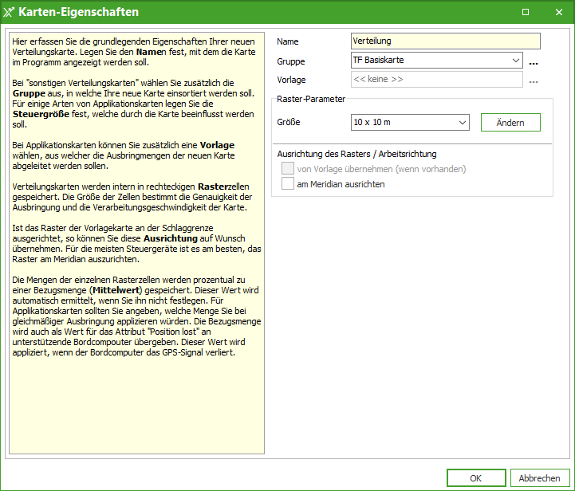Maximize the Karten-Eigenschaften window
This screenshot has width=575, height=491.
tap(526, 12)
